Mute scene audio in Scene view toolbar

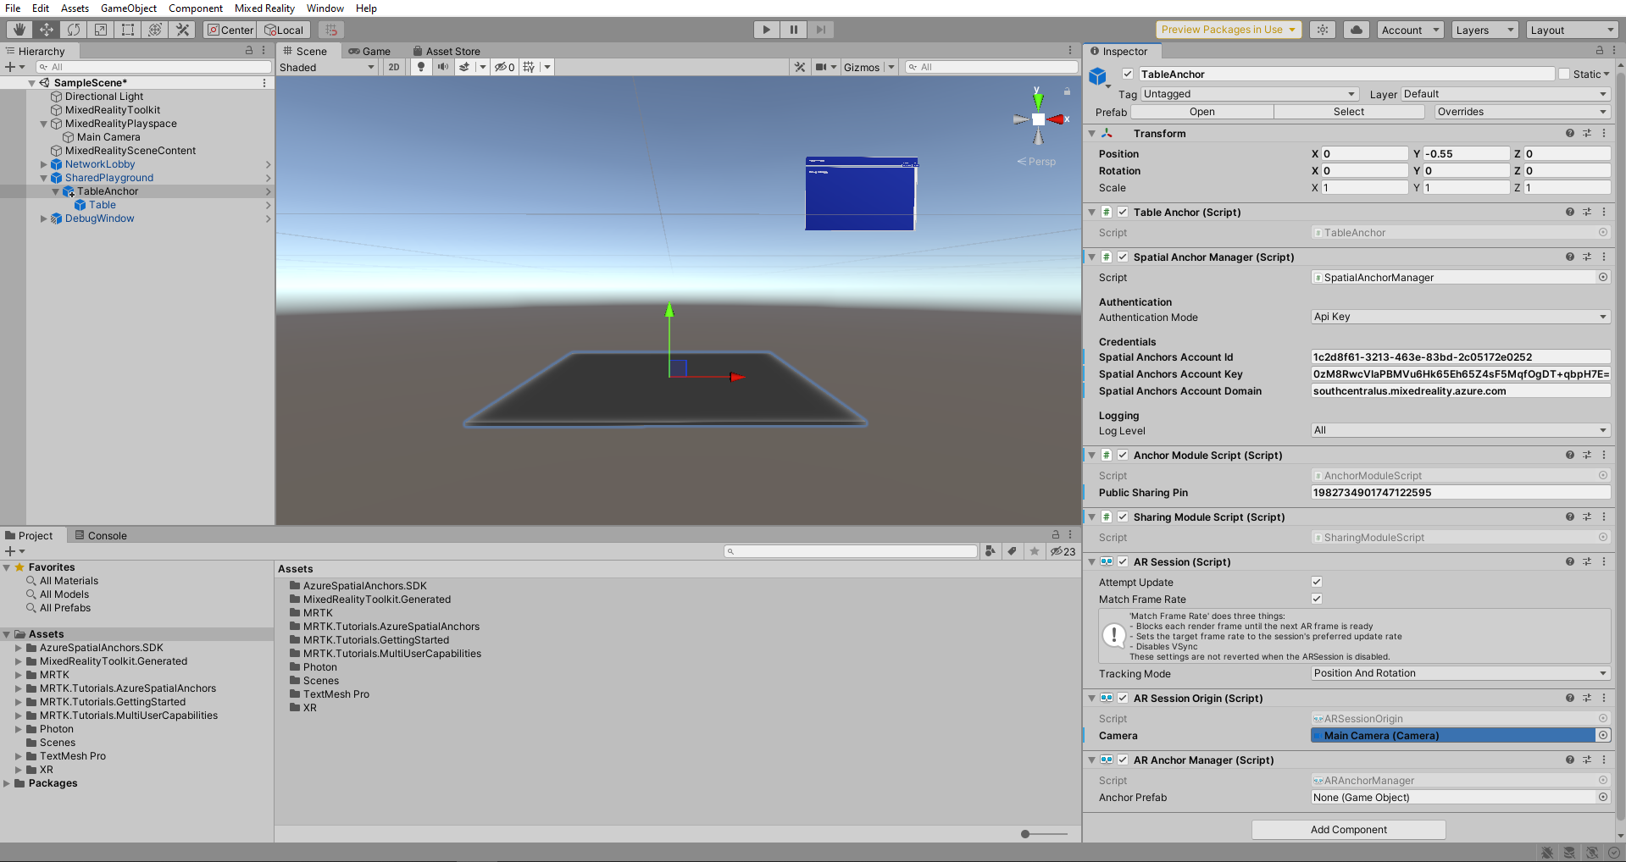click(442, 67)
